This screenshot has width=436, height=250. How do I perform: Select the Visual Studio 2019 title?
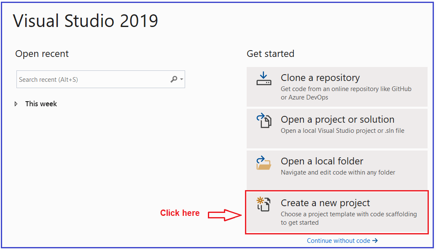(86, 21)
